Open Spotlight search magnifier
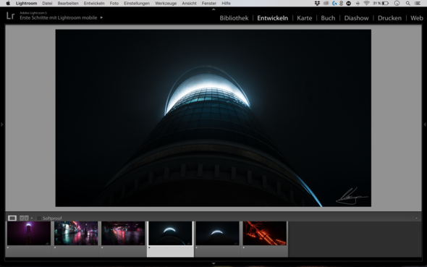The image size is (427, 267). (407, 4)
